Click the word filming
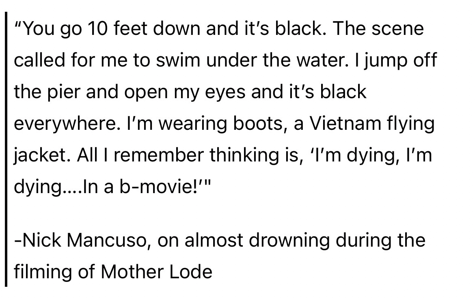The image size is (475, 301). coord(42,271)
